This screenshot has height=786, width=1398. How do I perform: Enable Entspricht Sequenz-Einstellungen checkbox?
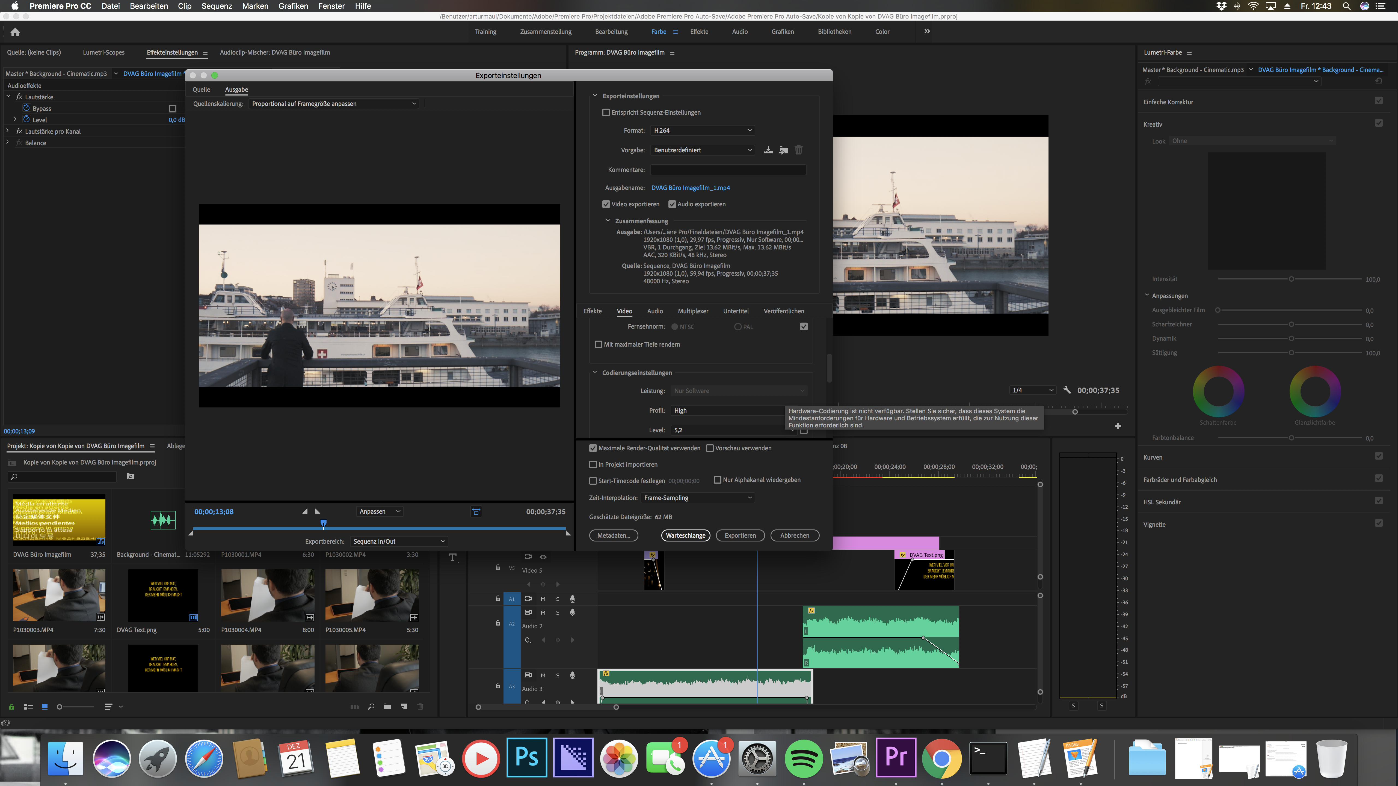(x=606, y=112)
